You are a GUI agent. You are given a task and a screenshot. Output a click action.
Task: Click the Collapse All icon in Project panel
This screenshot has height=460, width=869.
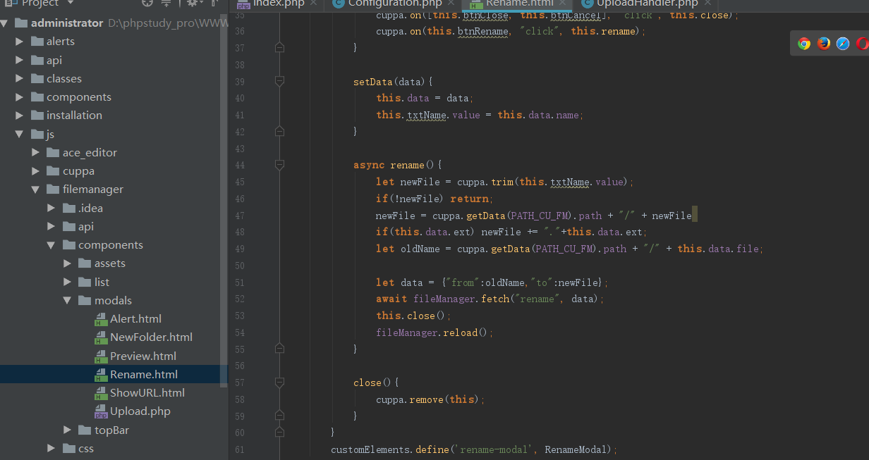(x=166, y=3)
